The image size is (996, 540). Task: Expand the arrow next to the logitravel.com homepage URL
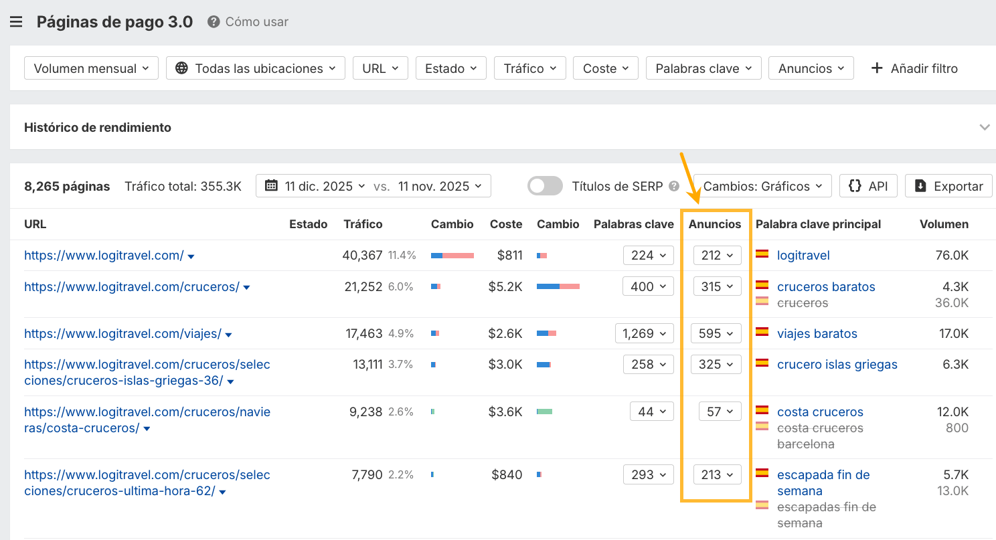point(191,256)
